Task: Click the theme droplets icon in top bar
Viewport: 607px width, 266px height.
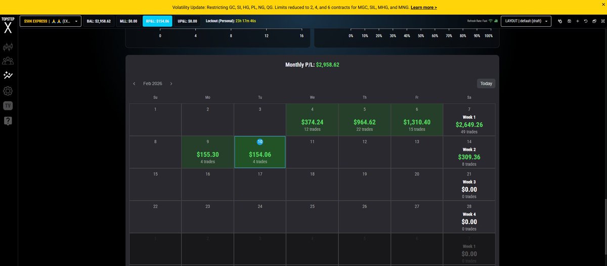Action: [560, 21]
